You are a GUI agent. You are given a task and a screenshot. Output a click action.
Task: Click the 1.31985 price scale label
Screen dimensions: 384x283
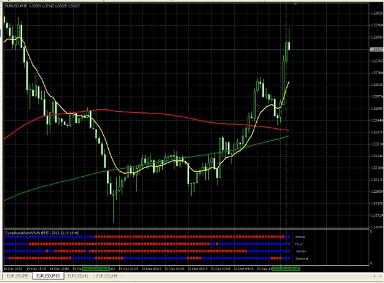377,204
